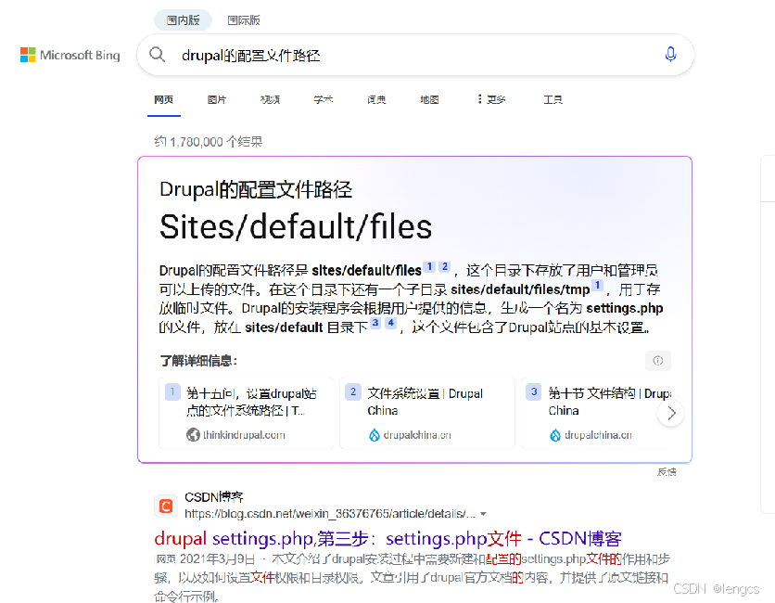Expand the CSDN result URL dropdown arrow

coord(483,514)
